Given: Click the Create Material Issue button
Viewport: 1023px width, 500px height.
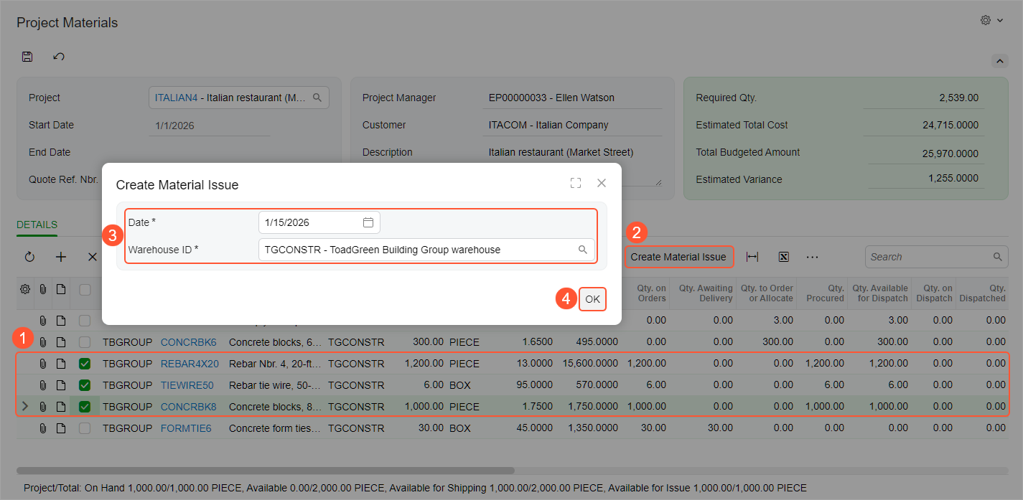Looking at the screenshot, I should click(x=678, y=257).
